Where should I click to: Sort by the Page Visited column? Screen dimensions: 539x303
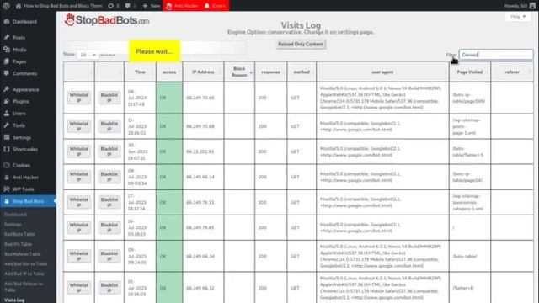coord(470,72)
